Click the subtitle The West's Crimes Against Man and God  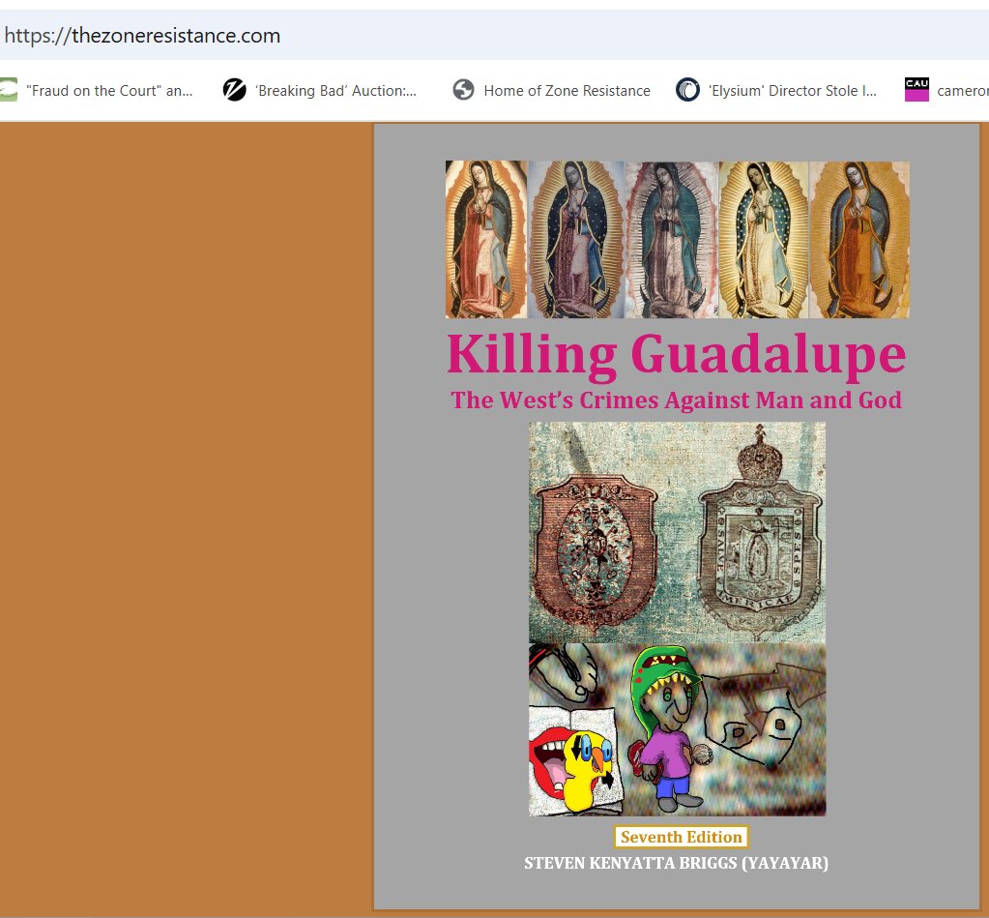676,400
